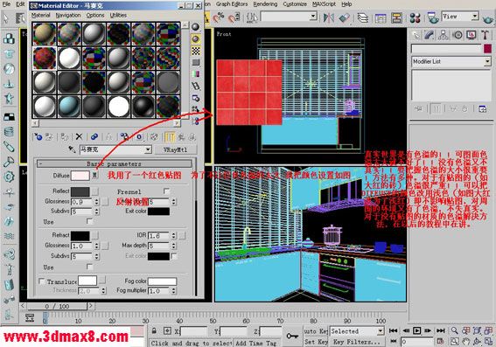The image size is (496, 347).
Task: Open Schematic View icon in the main toolbar
Action: point(396,17)
